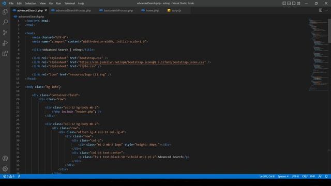Click the code minimap preview

[x=318, y=55]
